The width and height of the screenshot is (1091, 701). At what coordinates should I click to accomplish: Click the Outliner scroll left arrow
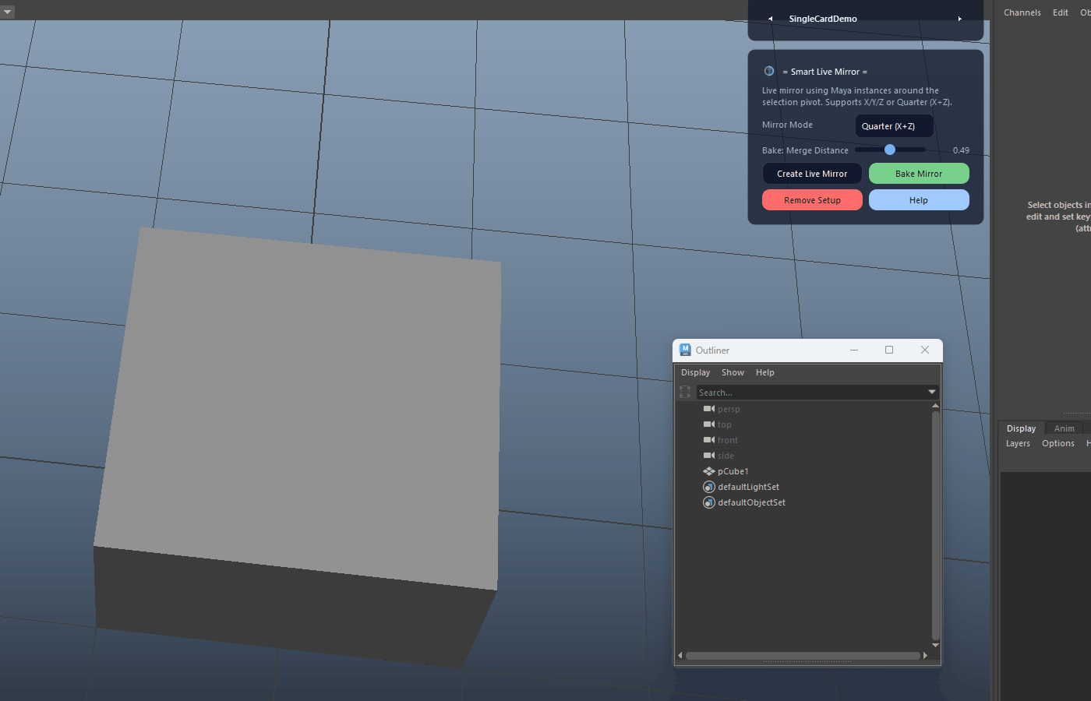(x=680, y=656)
